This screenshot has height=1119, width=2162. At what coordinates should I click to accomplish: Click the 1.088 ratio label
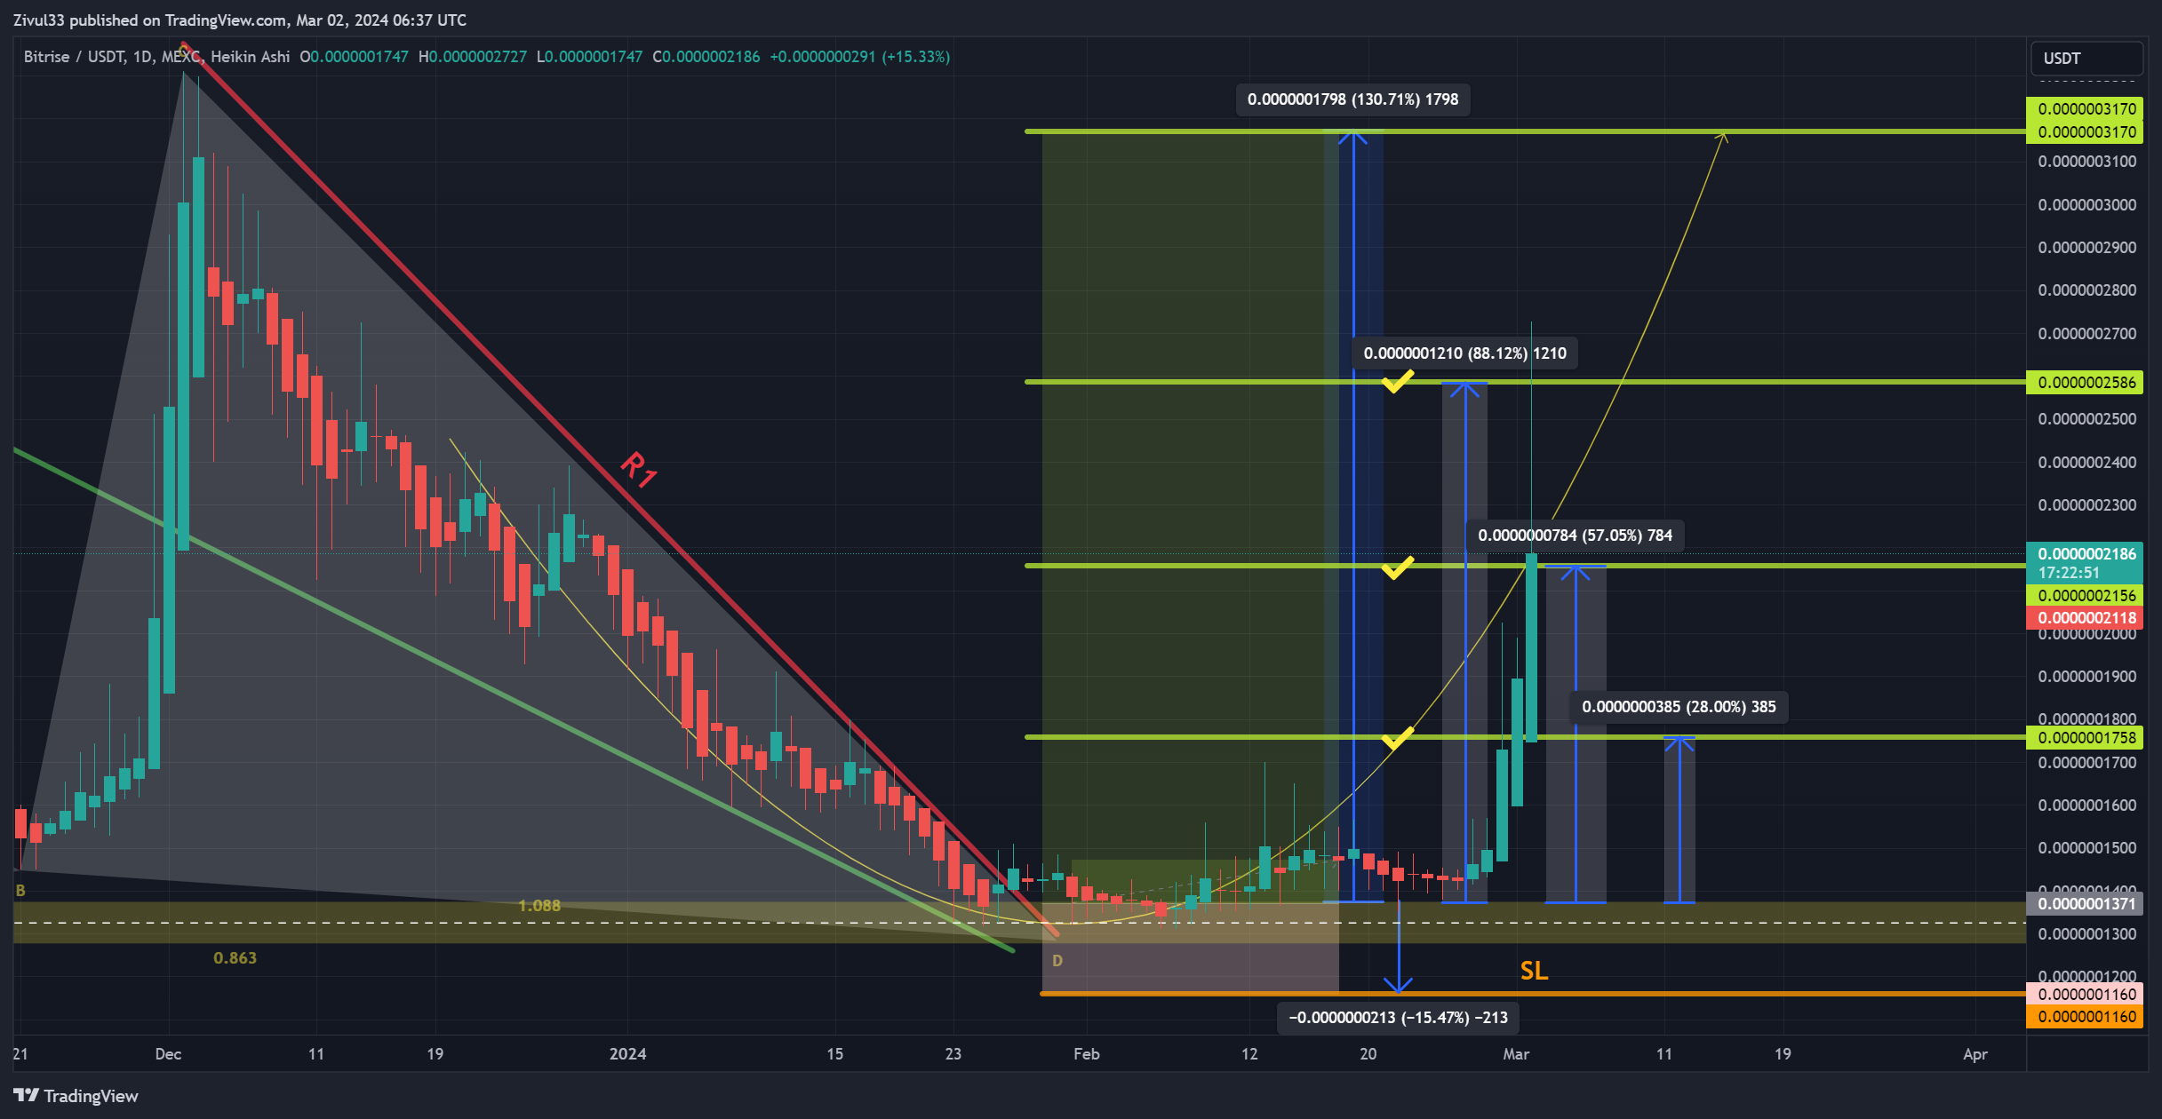[x=539, y=906]
